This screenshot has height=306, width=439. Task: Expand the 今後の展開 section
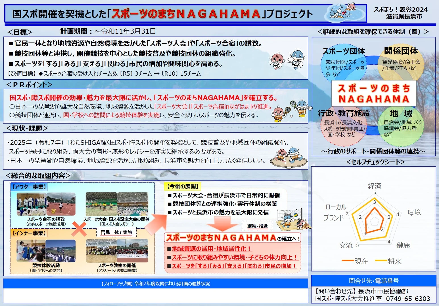[x=182, y=186]
